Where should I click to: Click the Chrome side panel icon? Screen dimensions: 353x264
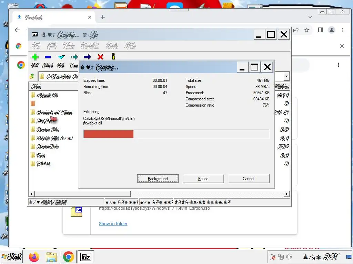(321, 30)
